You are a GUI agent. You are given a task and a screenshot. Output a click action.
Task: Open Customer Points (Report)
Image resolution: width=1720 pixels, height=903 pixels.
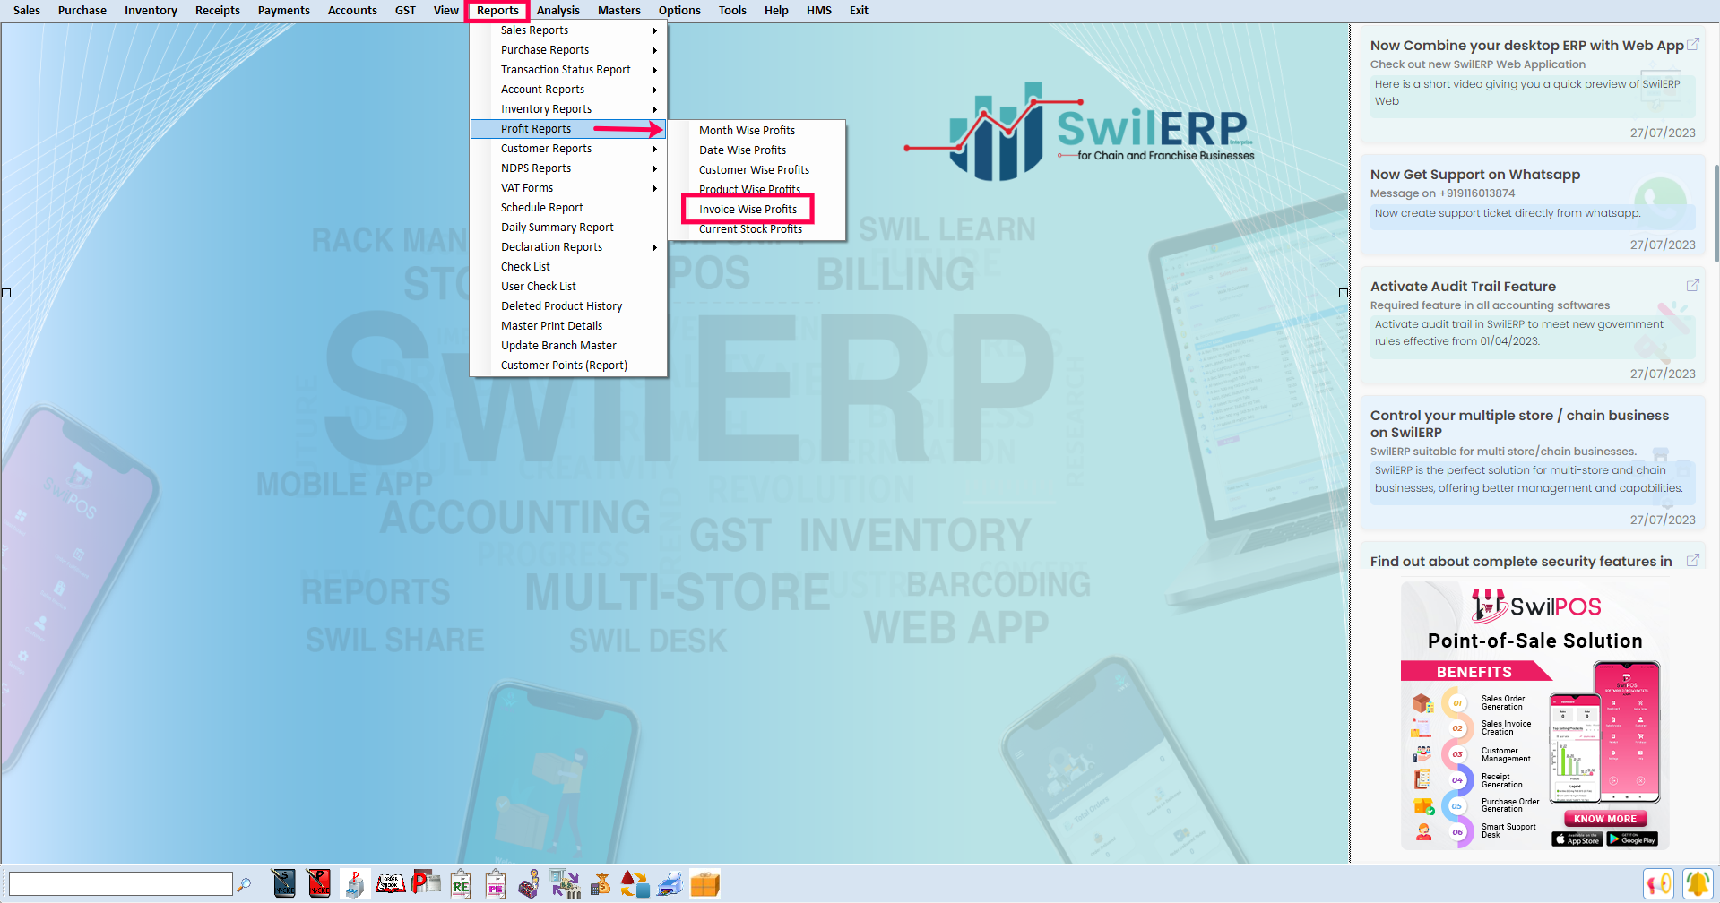568,365
